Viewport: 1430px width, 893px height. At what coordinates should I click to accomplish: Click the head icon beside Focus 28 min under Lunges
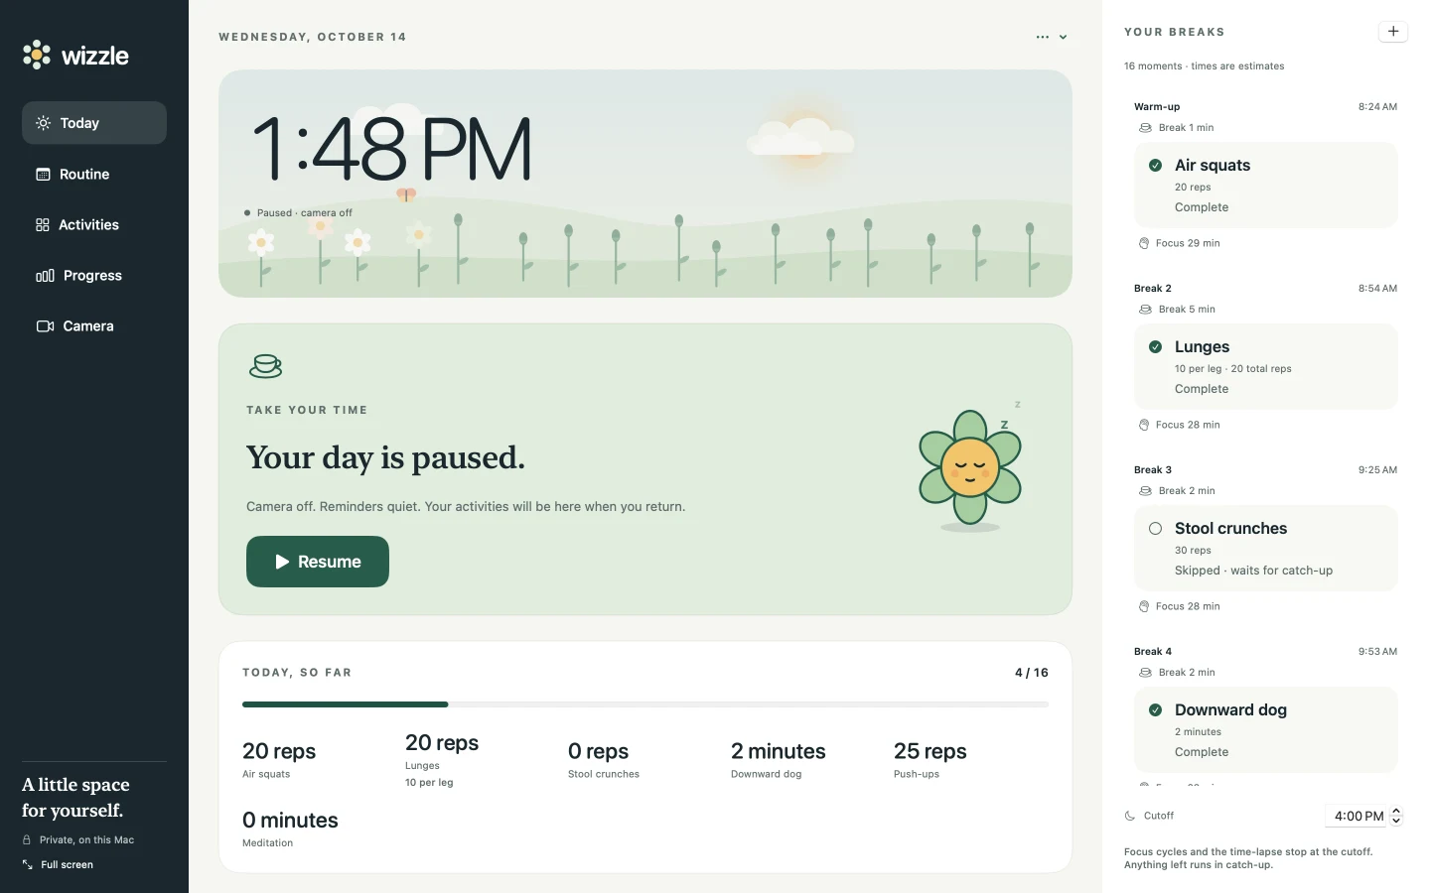[x=1144, y=425]
